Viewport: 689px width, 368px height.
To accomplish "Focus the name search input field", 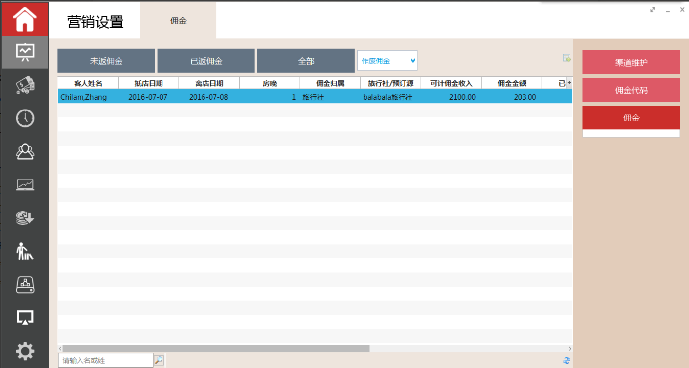I will click(x=105, y=360).
